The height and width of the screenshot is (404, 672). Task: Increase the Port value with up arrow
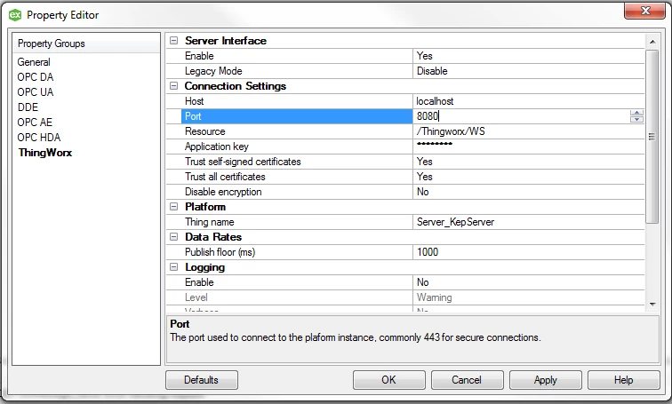(x=636, y=113)
